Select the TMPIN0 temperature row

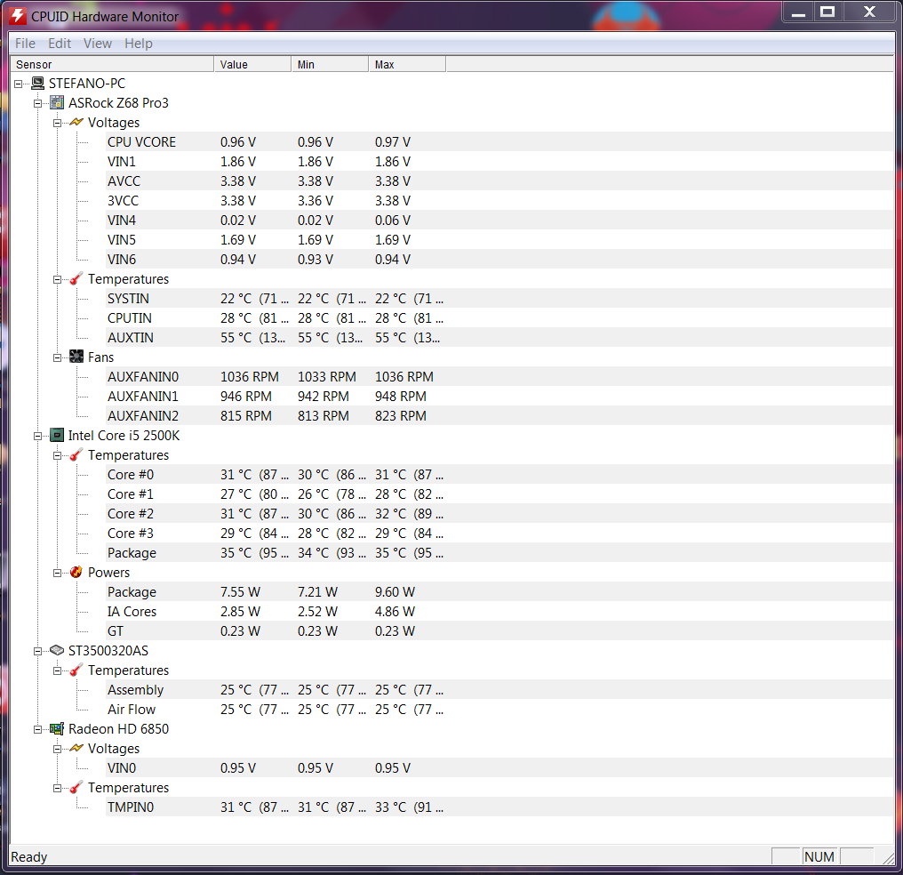[499, 808]
